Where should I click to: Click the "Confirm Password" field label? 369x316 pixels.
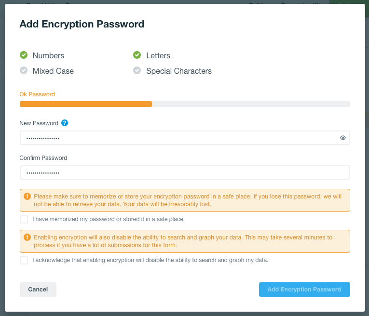[43, 158]
